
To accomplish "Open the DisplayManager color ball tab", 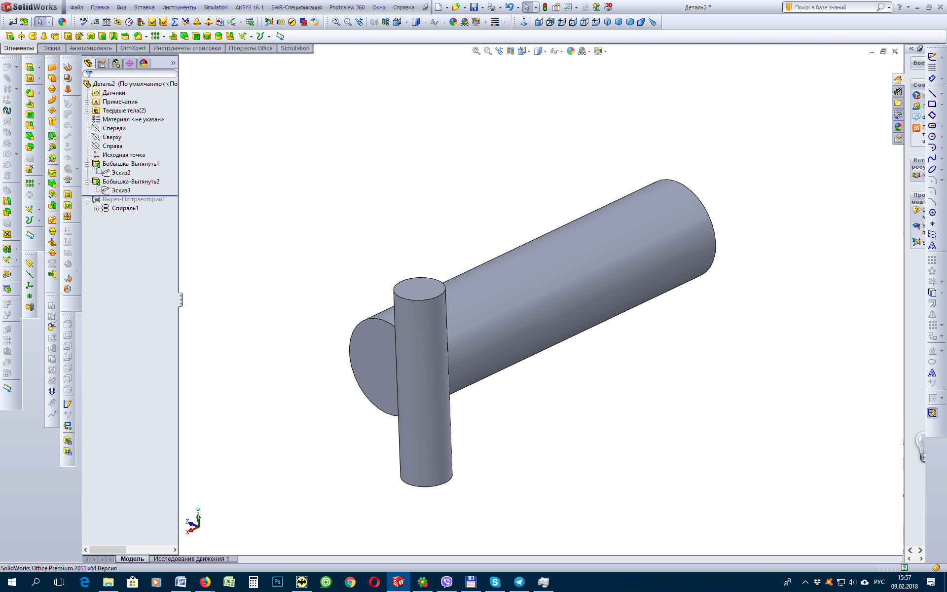I will click(144, 63).
